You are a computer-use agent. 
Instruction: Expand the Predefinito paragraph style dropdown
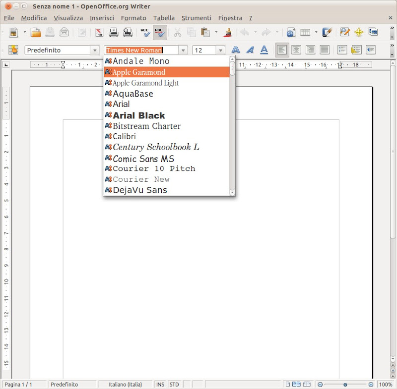[94, 50]
